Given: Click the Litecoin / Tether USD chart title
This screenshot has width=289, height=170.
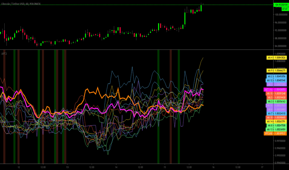Looking at the screenshot, I should [x=21, y=4].
